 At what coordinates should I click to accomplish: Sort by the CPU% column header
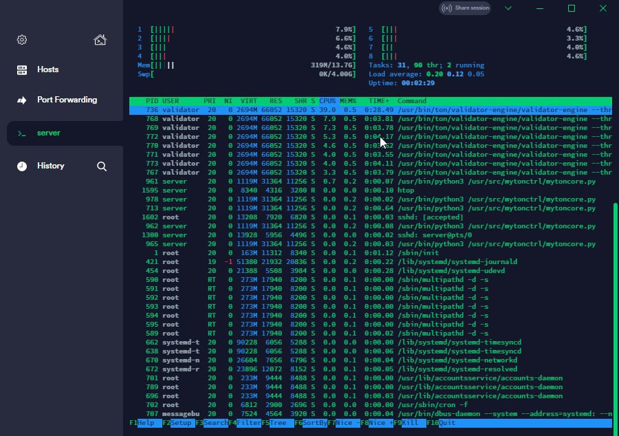click(327, 101)
